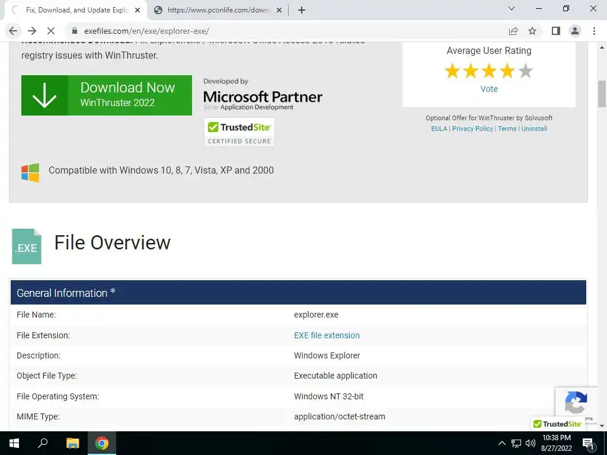Share this page from the address bar
Image resolution: width=607 pixels, height=455 pixels.
click(513, 31)
